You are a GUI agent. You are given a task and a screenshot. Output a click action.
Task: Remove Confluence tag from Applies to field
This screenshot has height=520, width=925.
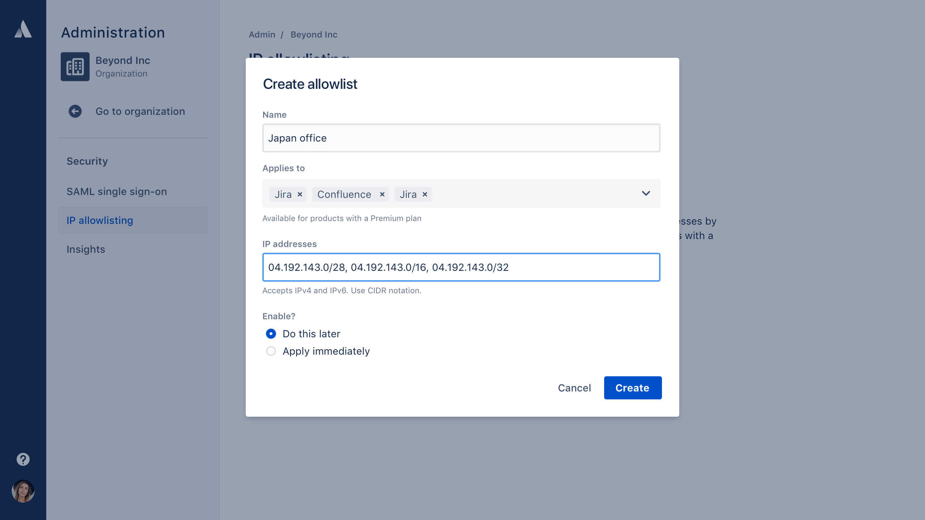(382, 194)
